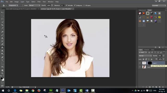Add layer mask icon in Layers panel
The width and height of the screenshot is (167, 93).
[150, 87]
